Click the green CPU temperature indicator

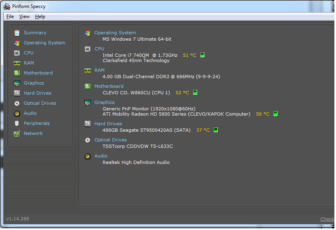(x=202, y=55)
